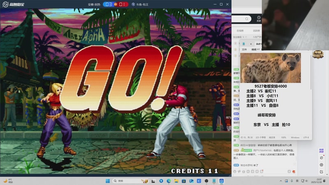This screenshot has width=329, height=185.
Task: Click the chat username 用户5766494166
Action: click(x=262, y=150)
